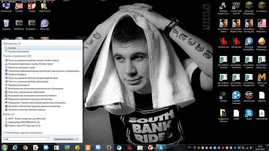The height and width of the screenshot is (151, 269).
Task: Select the Youtube desktop shortcut
Action: pos(19,8)
